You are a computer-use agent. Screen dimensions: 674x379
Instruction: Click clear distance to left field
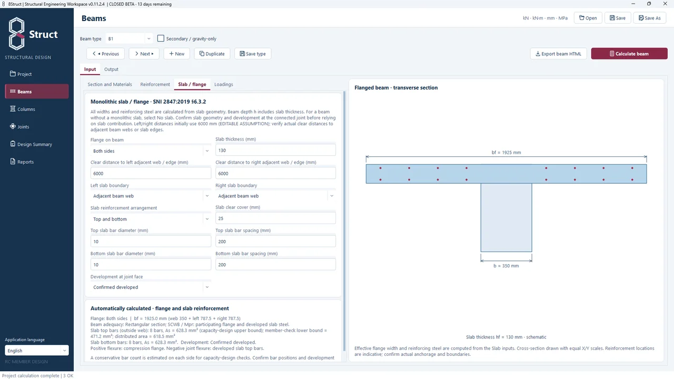151,173
